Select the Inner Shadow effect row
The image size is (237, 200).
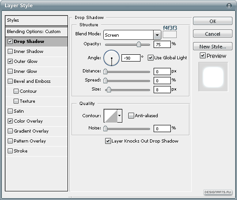pyautogui.click(x=36, y=52)
